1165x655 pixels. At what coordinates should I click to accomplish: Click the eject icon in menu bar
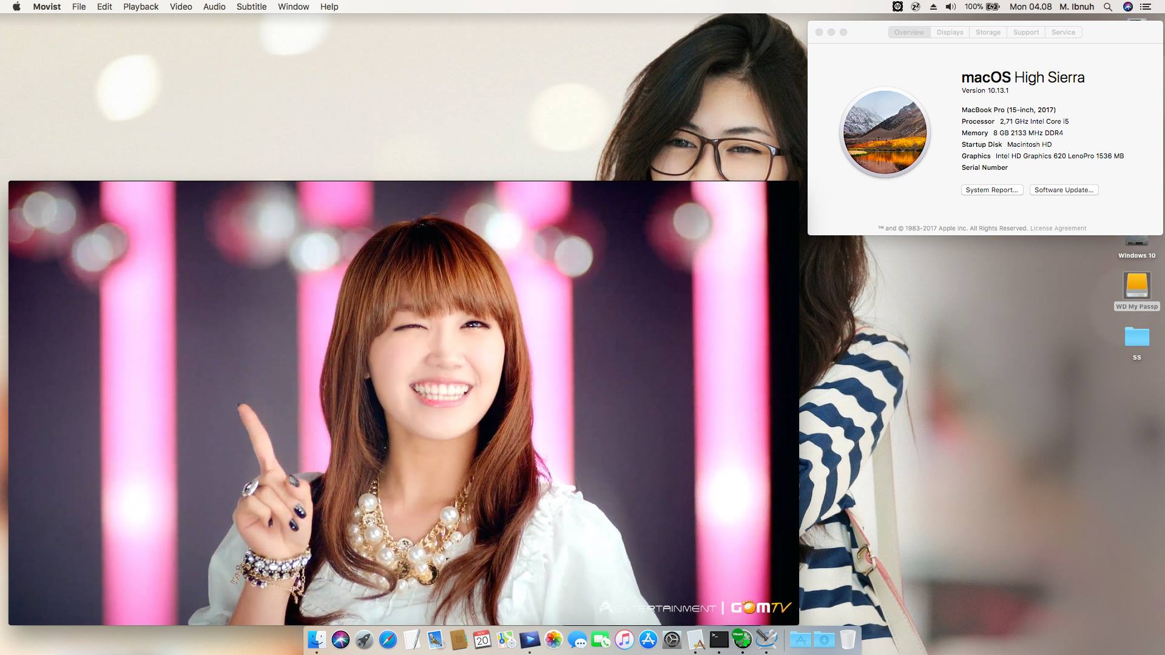tap(933, 7)
